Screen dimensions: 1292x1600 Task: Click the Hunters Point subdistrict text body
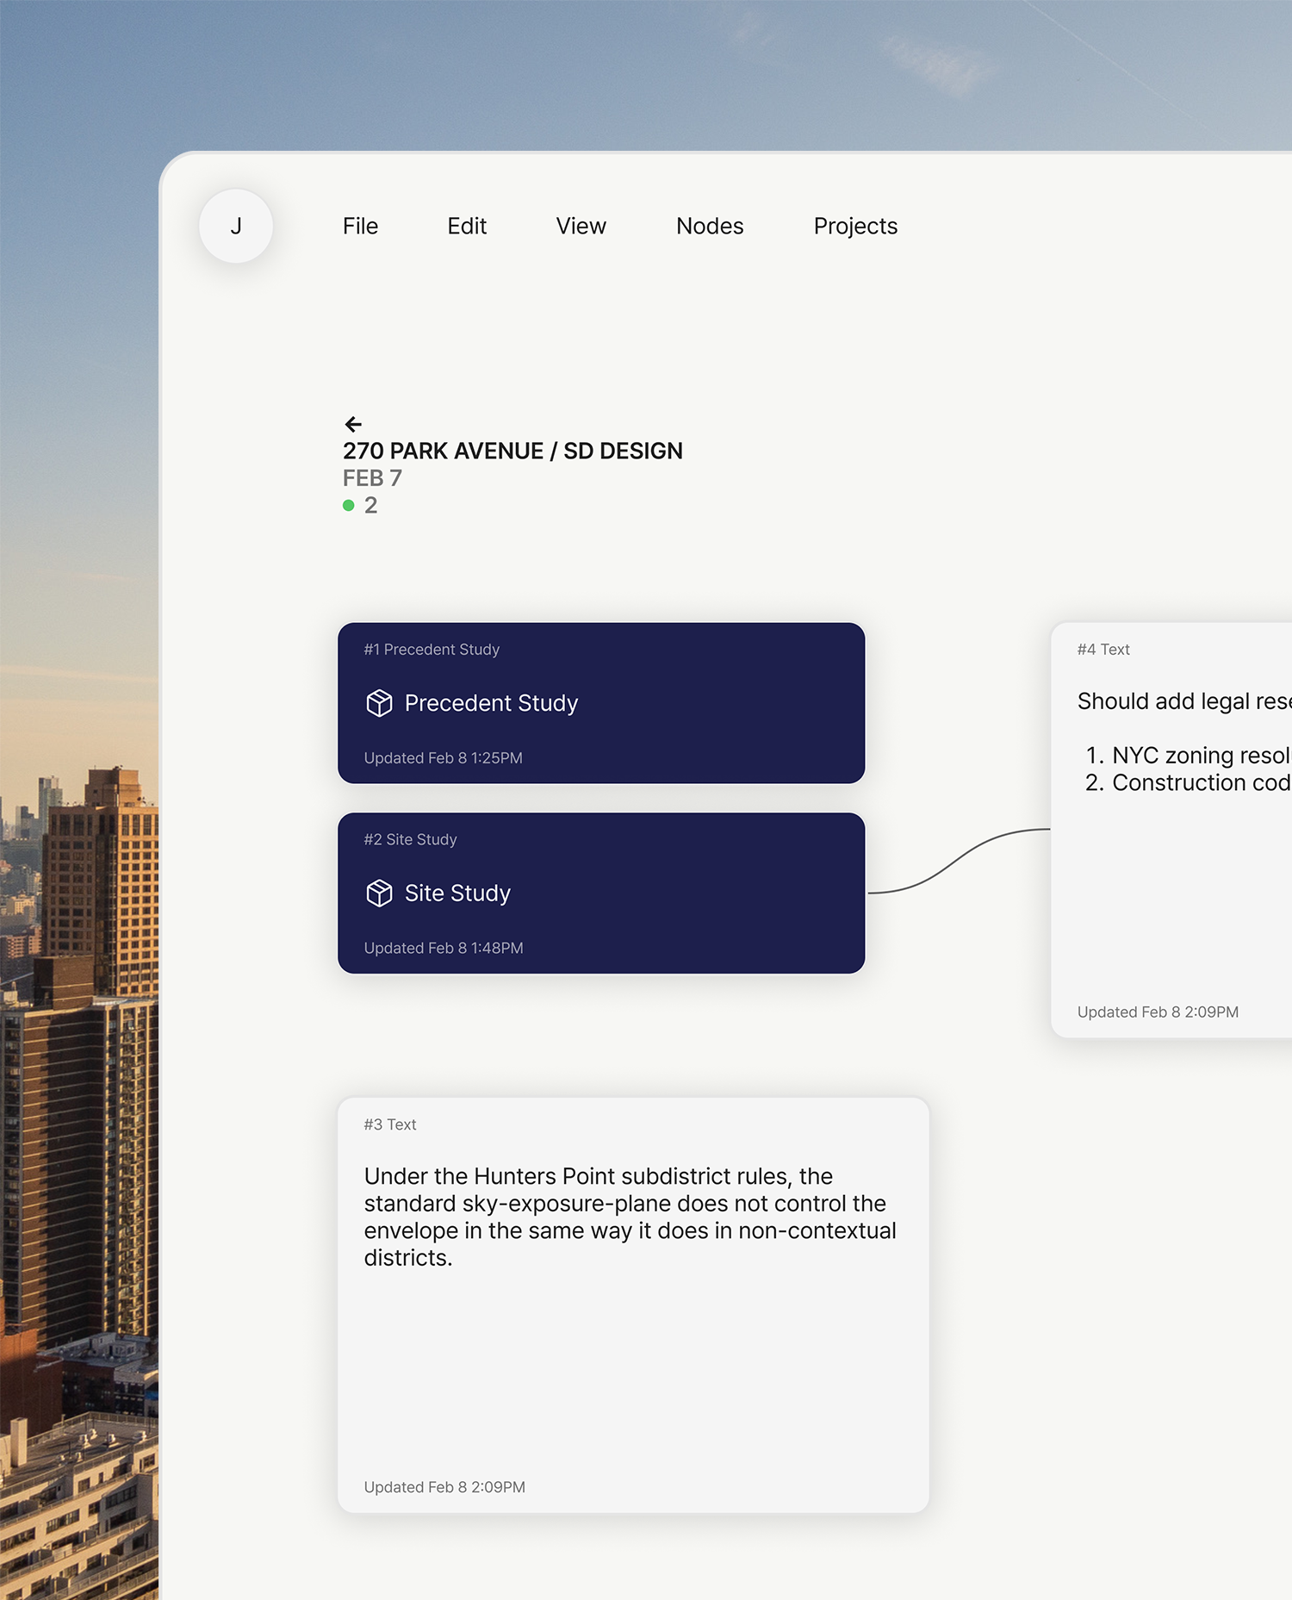(630, 1217)
